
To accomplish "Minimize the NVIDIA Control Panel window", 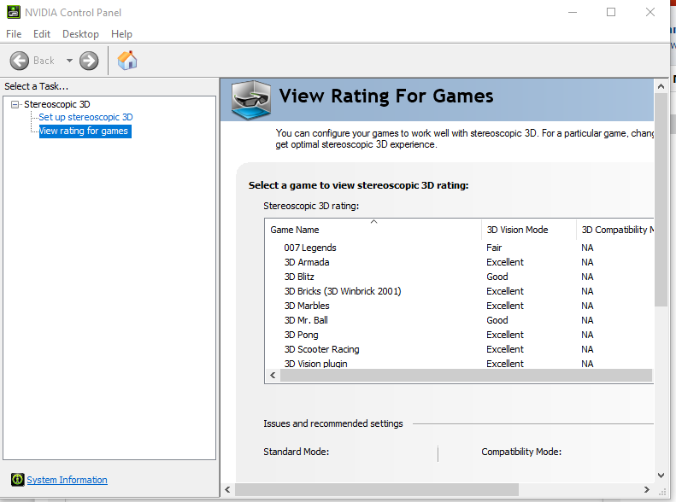I will (573, 12).
